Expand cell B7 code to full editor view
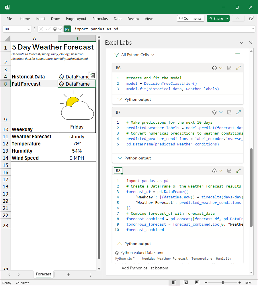258x286 pixels. point(239,112)
